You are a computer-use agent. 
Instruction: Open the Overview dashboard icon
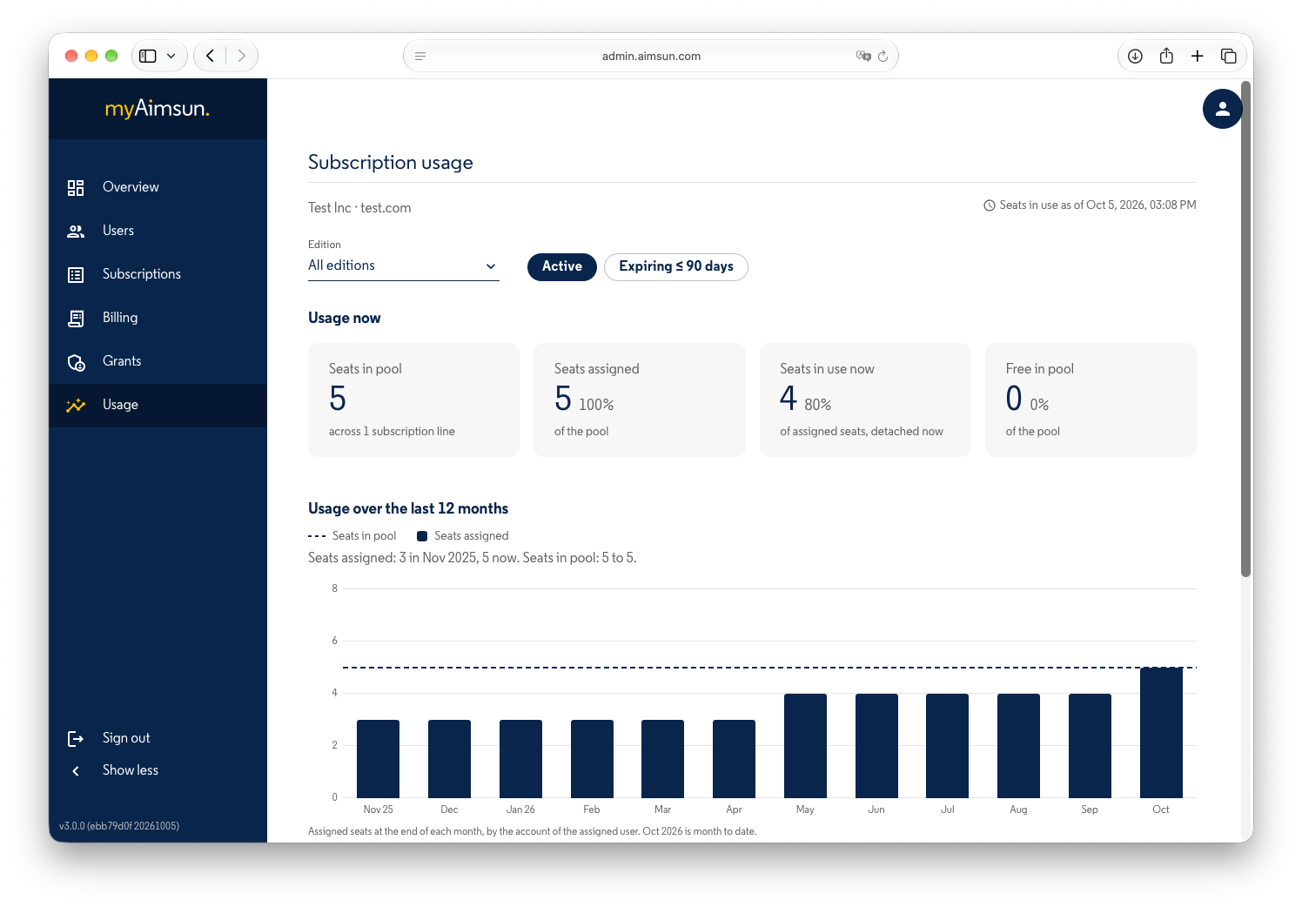(x=76, y=187)
